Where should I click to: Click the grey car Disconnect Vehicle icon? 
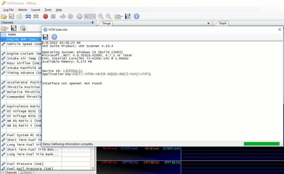(36, 16)
